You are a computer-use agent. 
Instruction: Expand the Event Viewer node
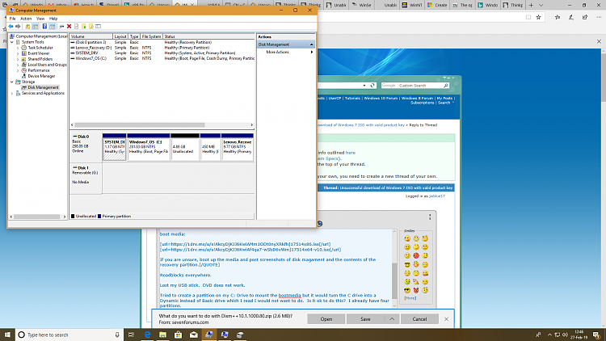(x=18, y=53)
